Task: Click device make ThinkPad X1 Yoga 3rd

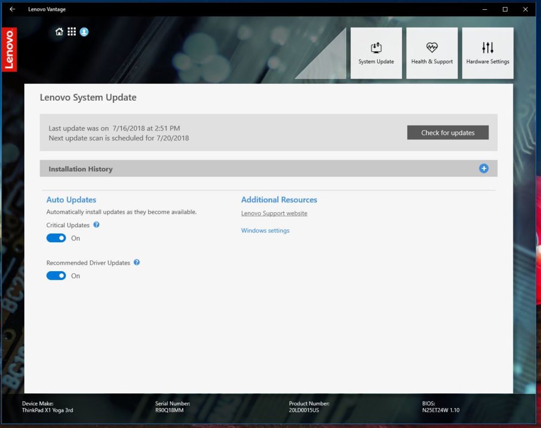Action: coord(47,410)
